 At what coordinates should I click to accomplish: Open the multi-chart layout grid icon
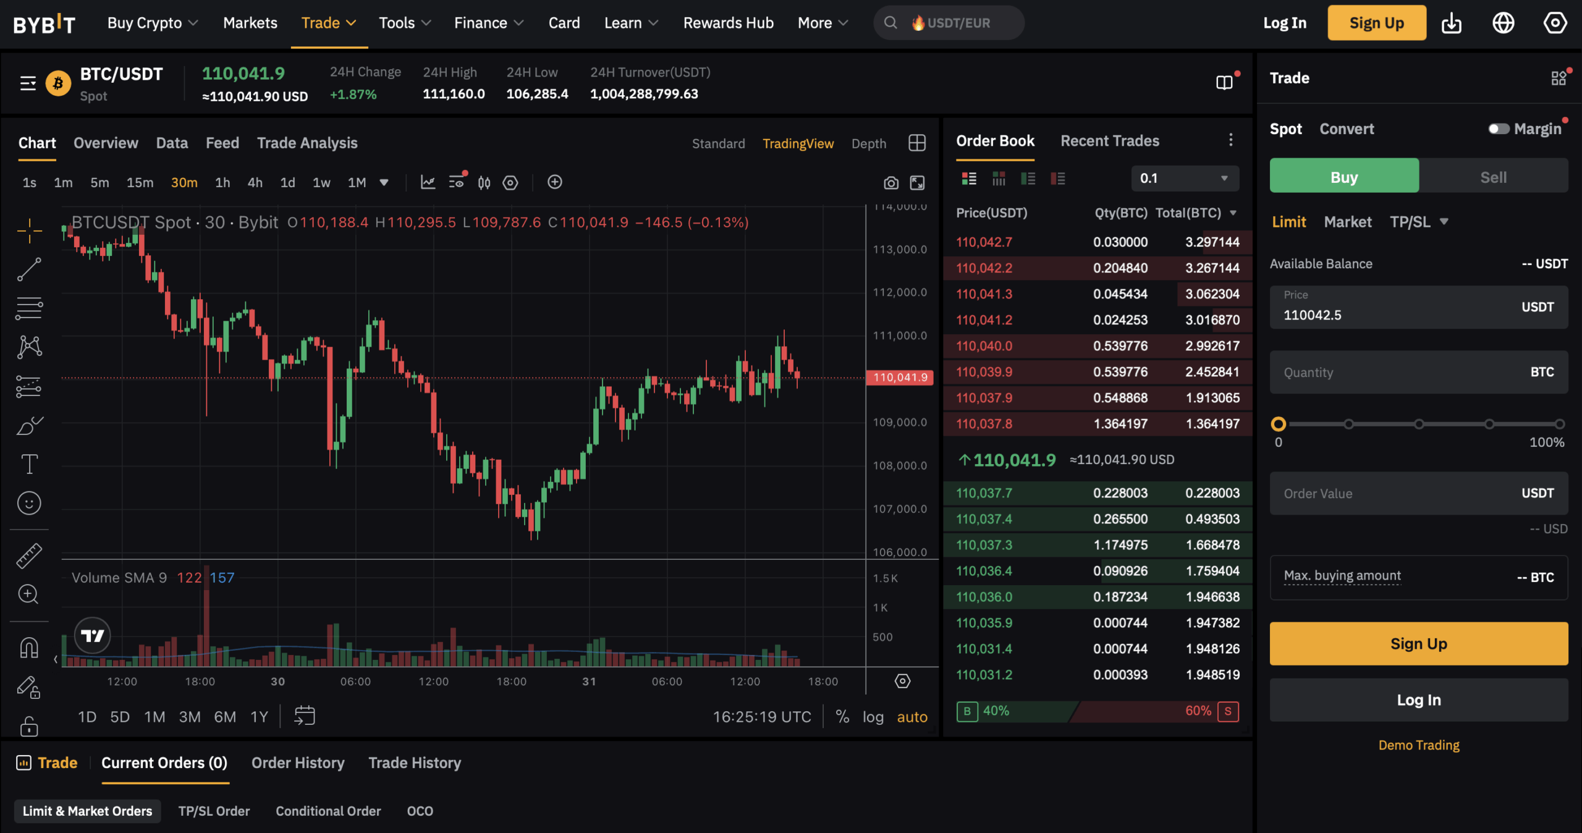tap(917, 143)
